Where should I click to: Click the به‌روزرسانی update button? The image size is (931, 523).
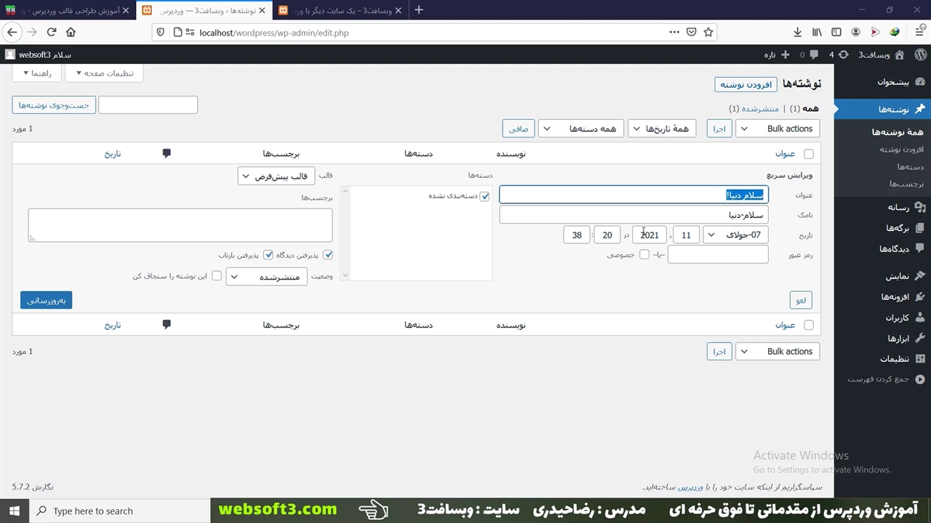coord(46,300)
